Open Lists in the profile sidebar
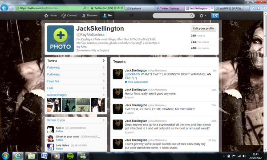Screen dimensions: 267x160 [x=76, y=88]
